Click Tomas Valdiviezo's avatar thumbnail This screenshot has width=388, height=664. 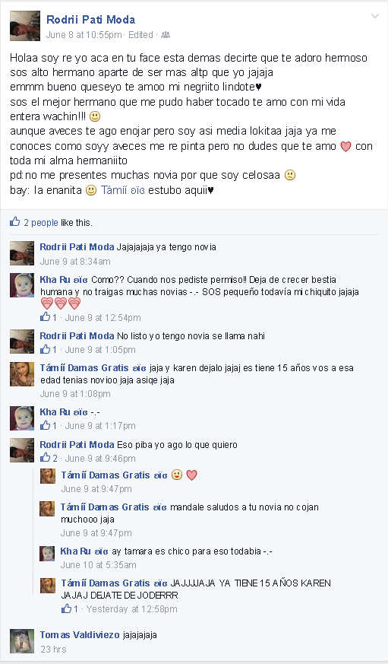22,641
